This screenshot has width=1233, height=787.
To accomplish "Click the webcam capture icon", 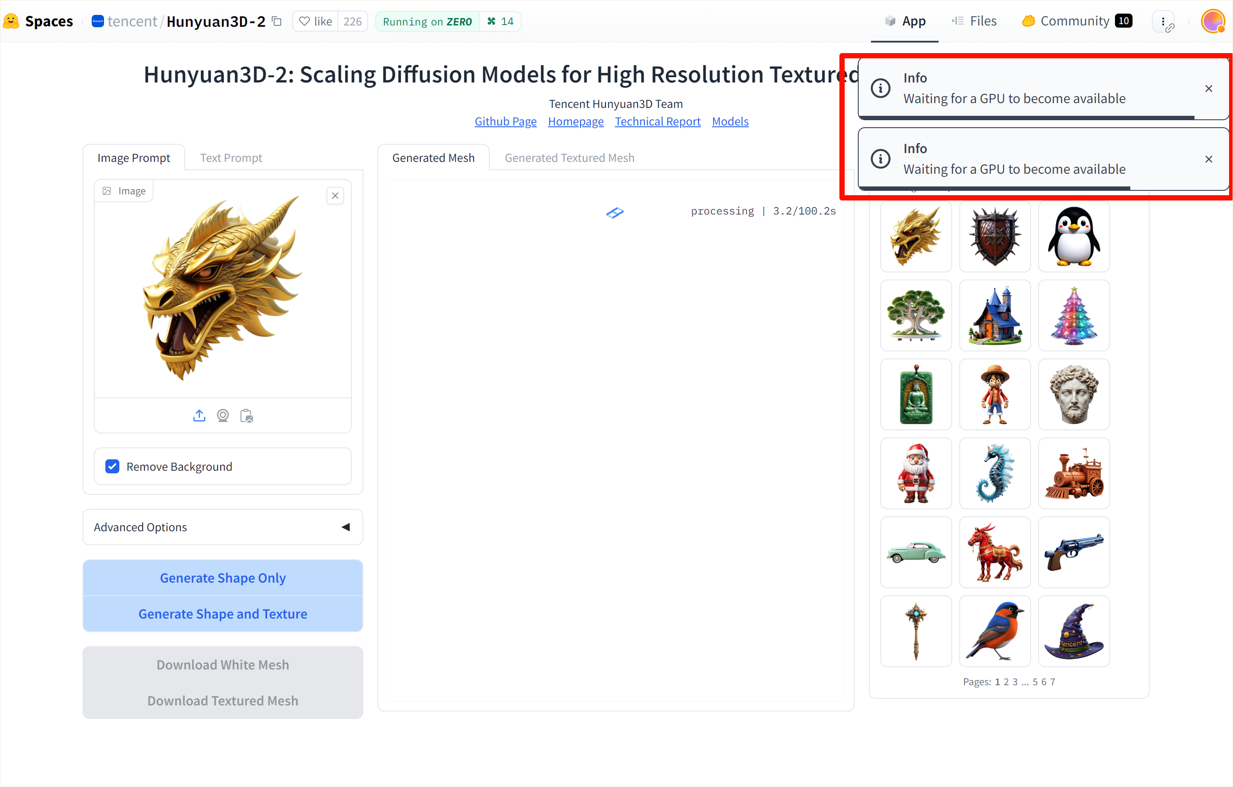I will point(223,415).
